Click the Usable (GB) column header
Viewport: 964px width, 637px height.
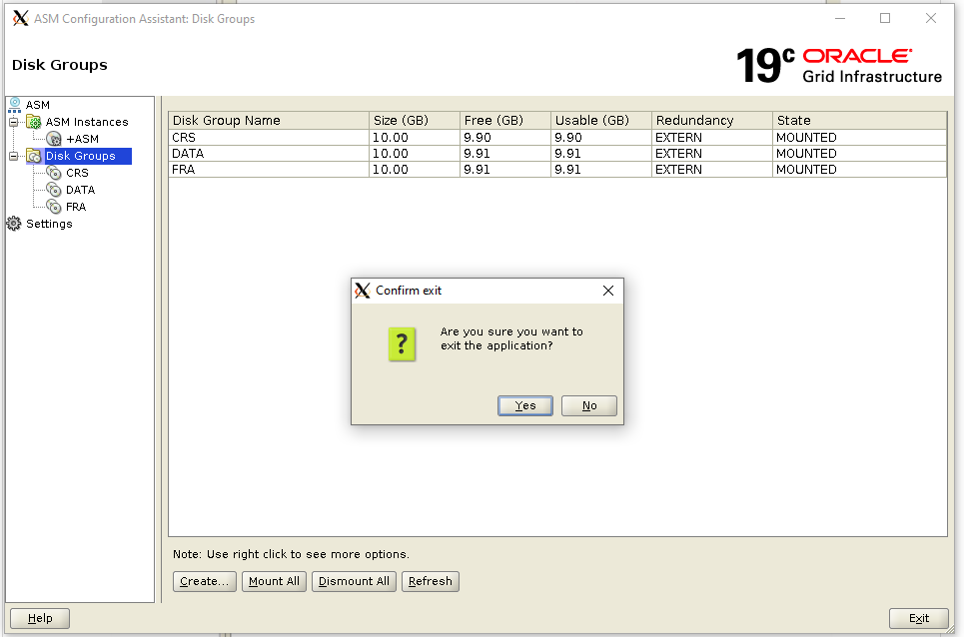(601, 121)
